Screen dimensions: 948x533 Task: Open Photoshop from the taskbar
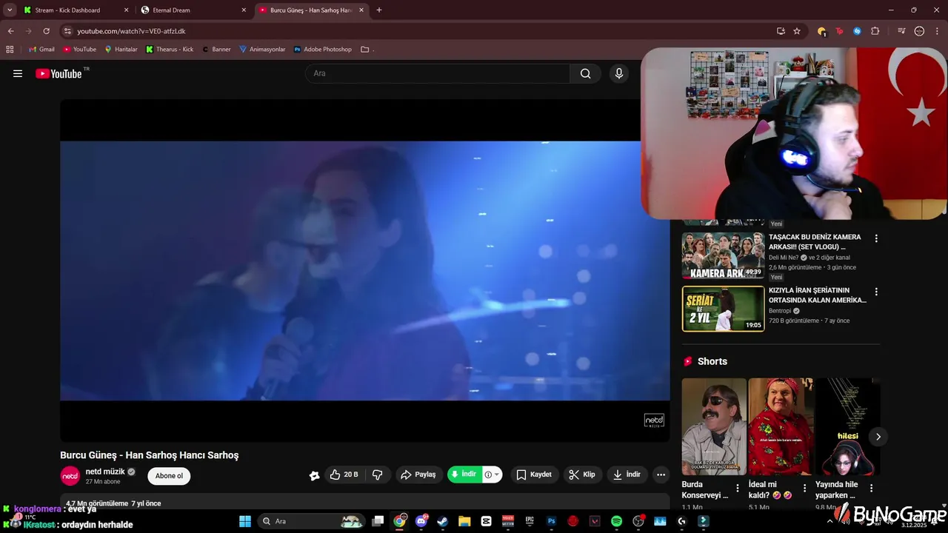point(551,521)
